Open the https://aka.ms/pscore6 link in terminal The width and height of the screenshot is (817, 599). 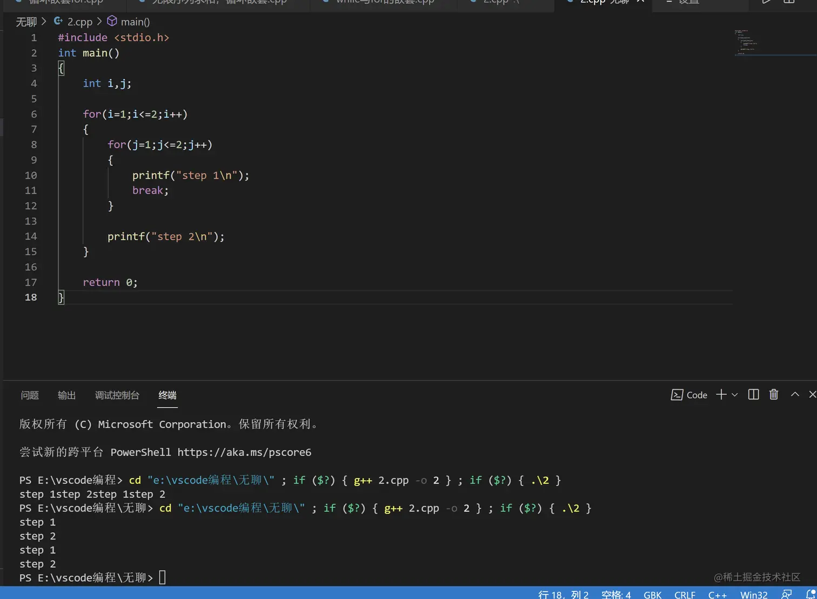[x=244, y=452]
